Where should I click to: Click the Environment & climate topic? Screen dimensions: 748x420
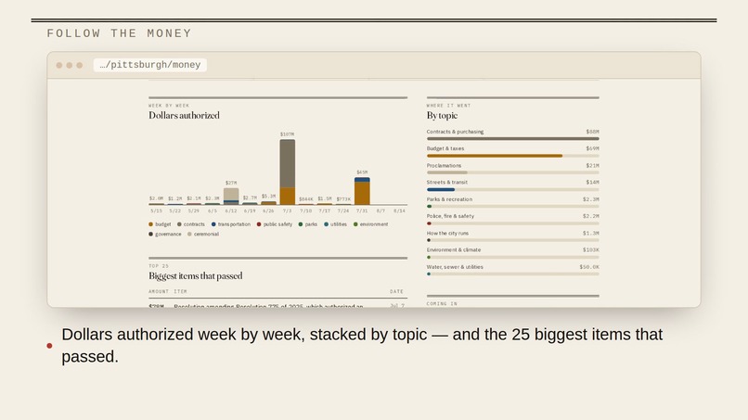tap(454, 249)
